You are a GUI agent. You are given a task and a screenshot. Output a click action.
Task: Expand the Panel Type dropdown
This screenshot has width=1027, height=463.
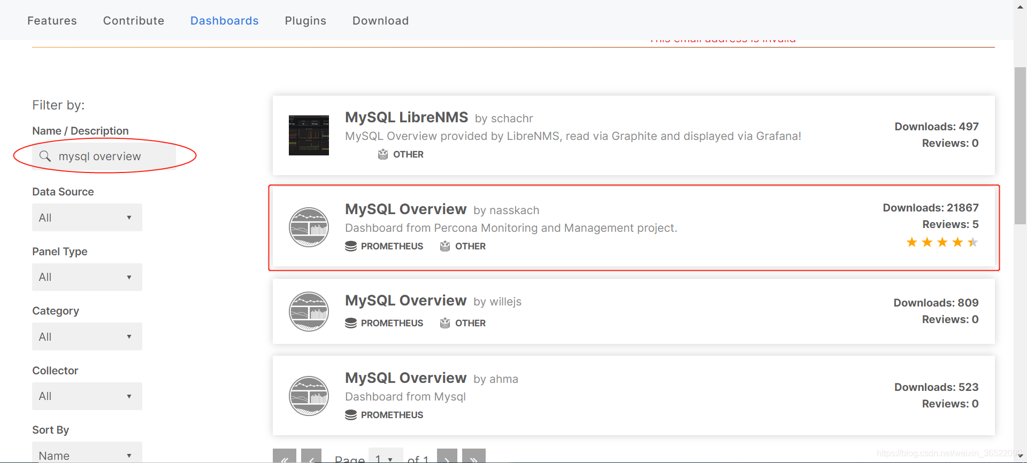coord(87,277)
